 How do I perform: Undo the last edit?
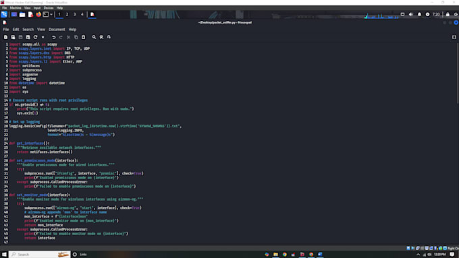pos(53,37)
